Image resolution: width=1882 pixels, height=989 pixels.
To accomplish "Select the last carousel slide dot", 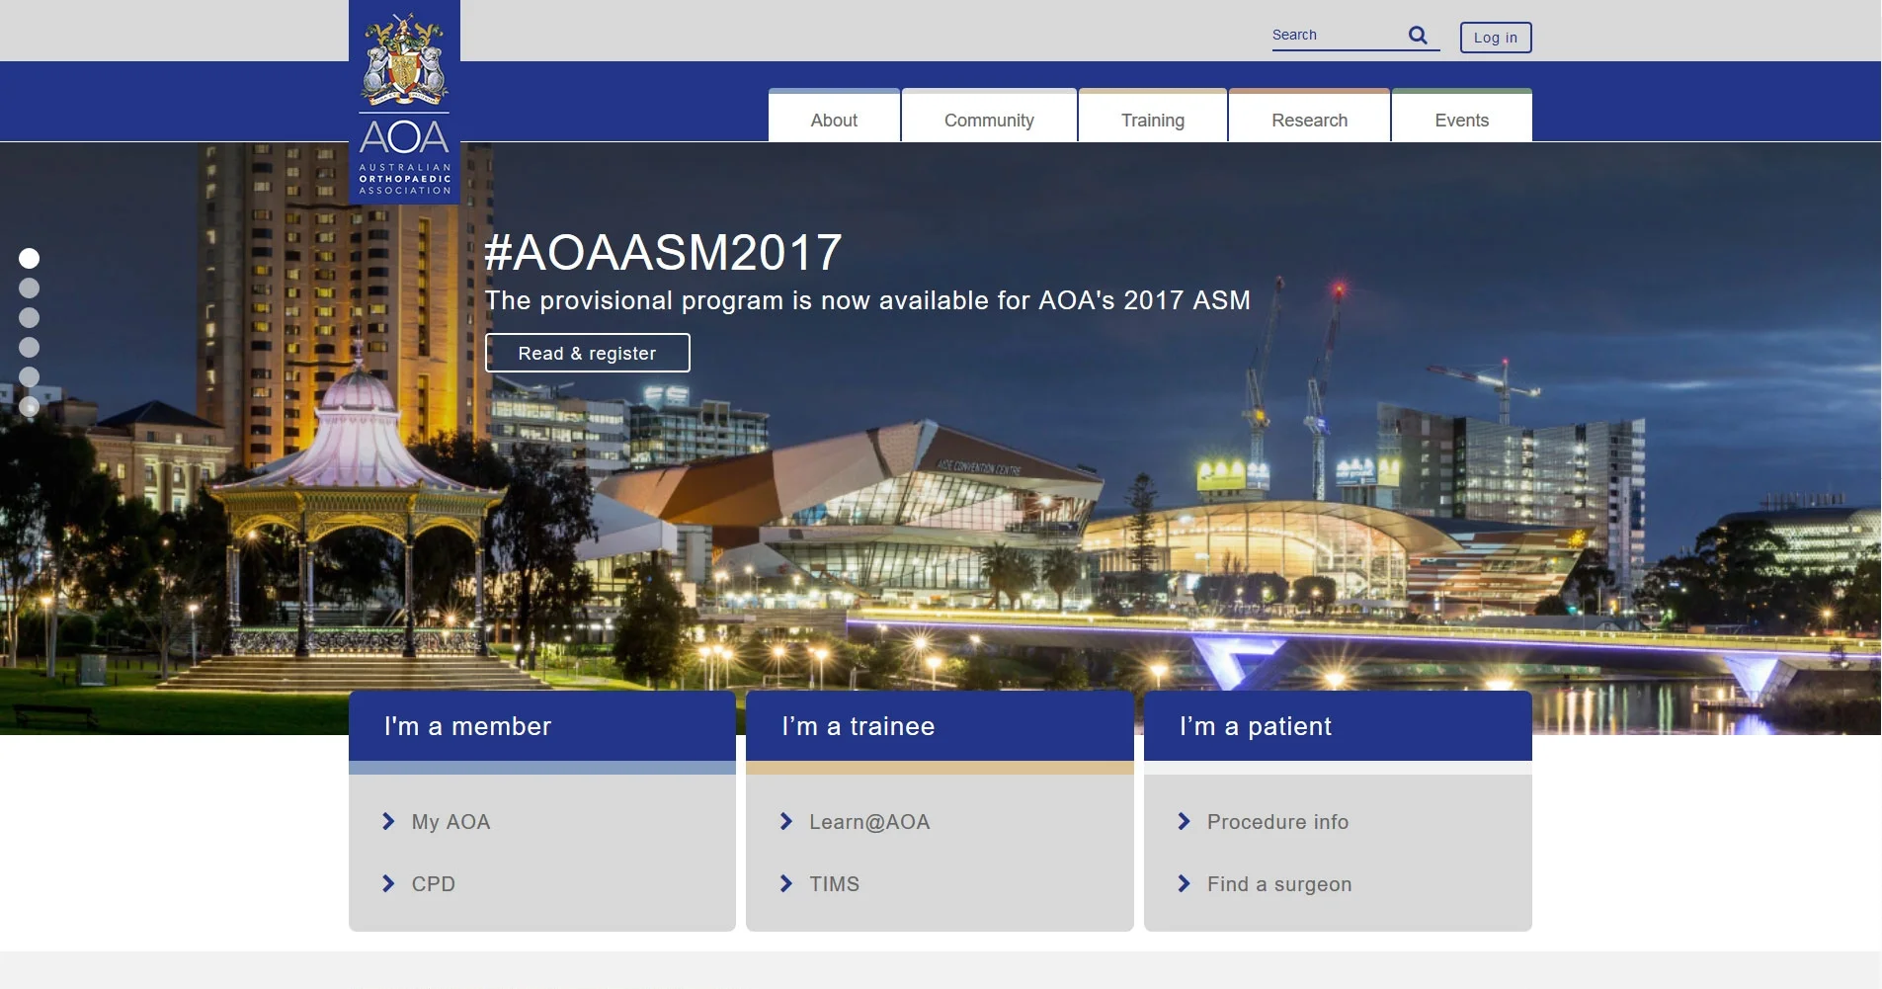I will pyautogui.click(x=30, y=405).
